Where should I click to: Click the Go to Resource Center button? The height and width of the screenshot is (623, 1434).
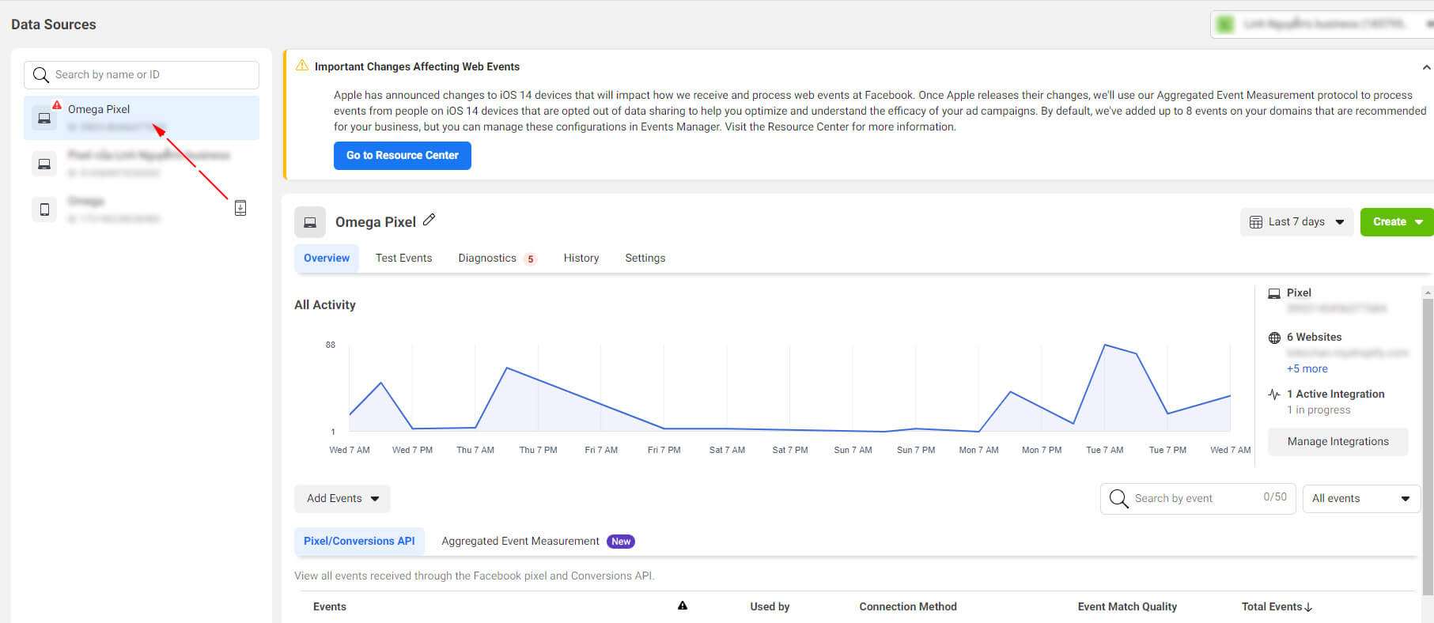pyautogui.click(x=403, y=156)
